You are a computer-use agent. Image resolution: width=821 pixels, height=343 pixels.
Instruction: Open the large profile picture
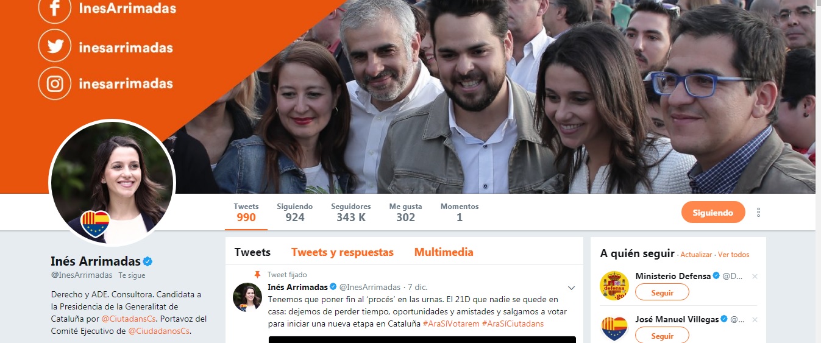112,182
